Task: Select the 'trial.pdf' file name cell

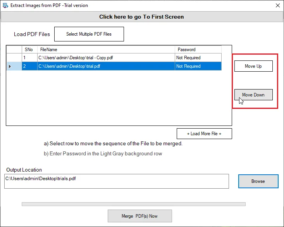Action: (106, 66)
